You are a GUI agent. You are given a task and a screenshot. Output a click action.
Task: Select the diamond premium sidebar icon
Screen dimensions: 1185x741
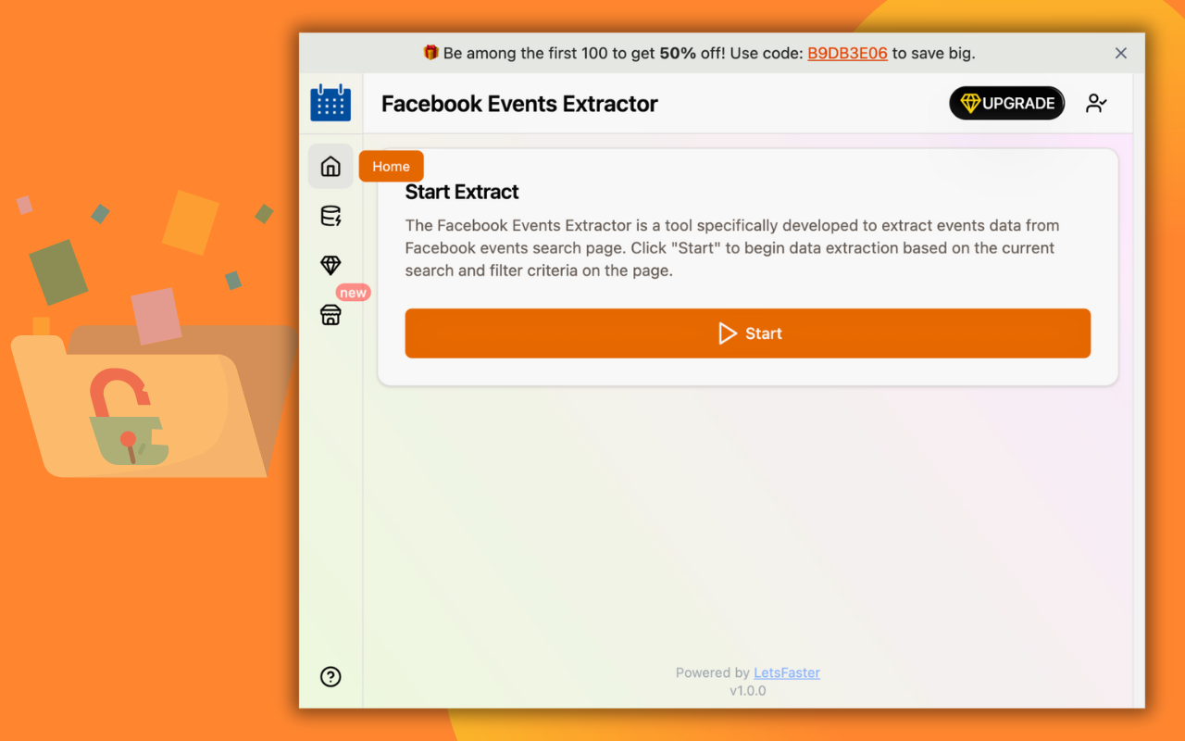[331, 266]
